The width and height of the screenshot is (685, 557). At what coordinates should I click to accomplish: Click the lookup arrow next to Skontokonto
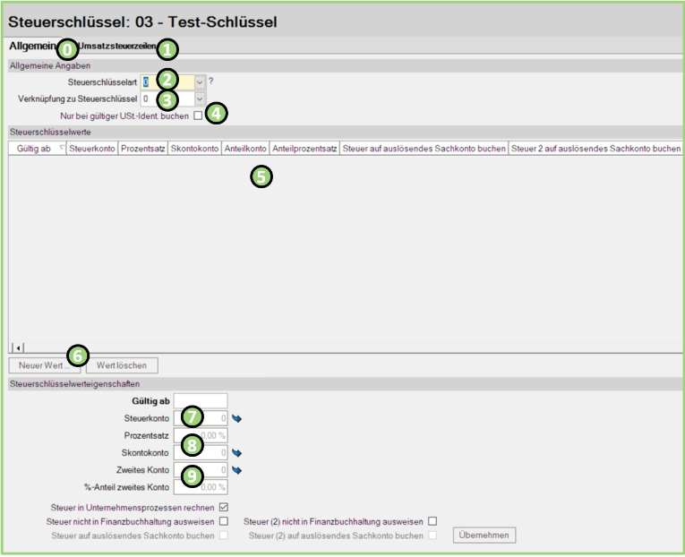237,452
